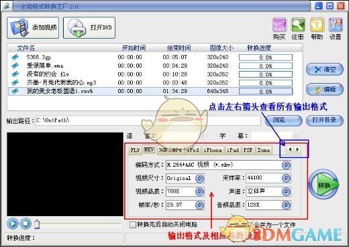Switch to the MKV format tab

149,149
